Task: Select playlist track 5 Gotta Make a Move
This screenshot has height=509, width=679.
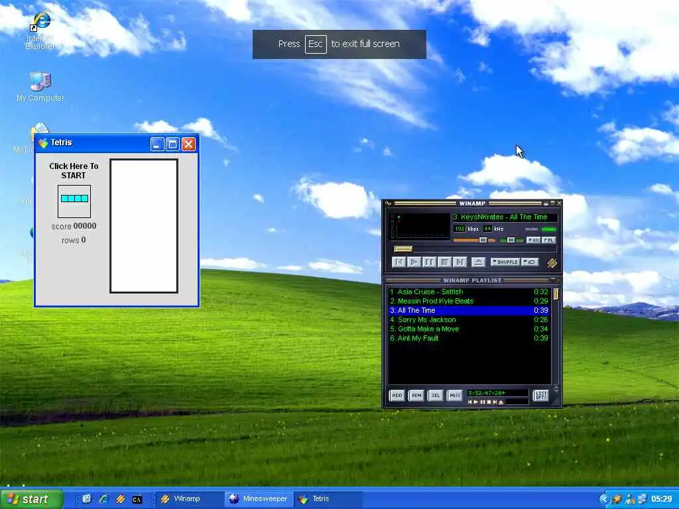Action: tap(469, 329)
